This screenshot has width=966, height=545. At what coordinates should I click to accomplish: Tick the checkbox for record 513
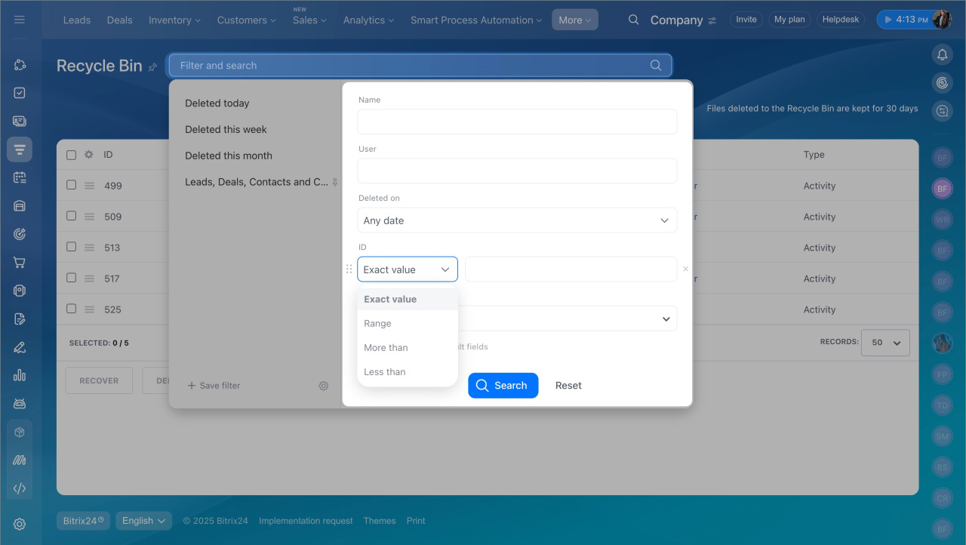[x=71, y=247]
